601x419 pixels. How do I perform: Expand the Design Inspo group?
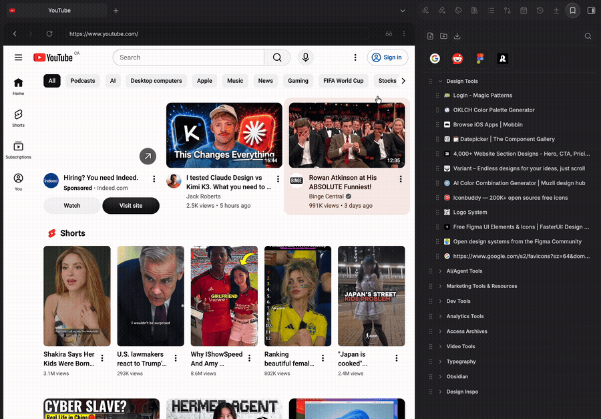[x=441, y=392]
